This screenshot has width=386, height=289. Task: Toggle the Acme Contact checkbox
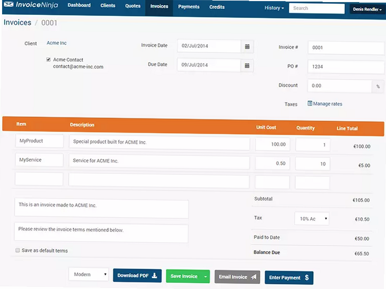[48, 60]
